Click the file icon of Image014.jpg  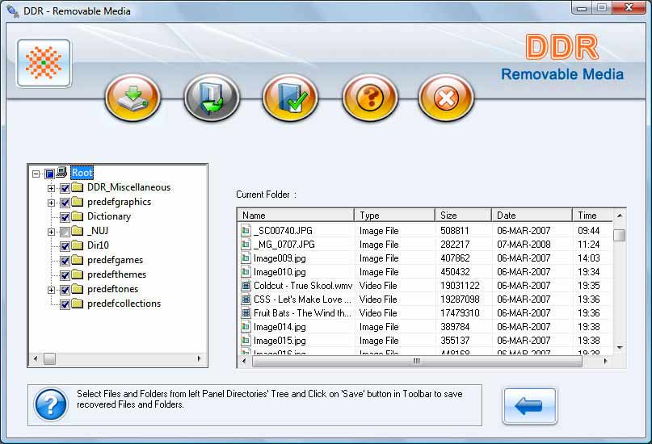click(246, 326)
